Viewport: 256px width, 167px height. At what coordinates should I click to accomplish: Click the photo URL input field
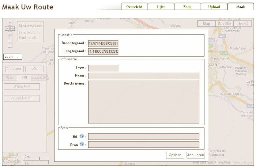click(144, 137)
